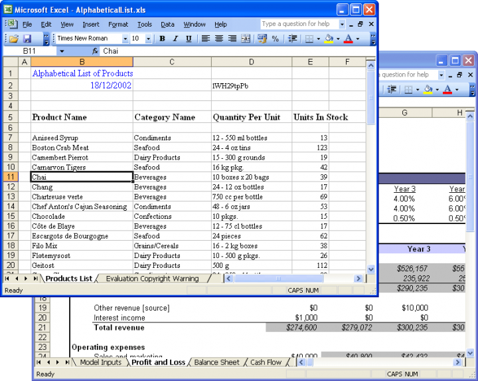Apply Percent style formatting
Screen dimensions: 478x381
click(x=275, y=39)
